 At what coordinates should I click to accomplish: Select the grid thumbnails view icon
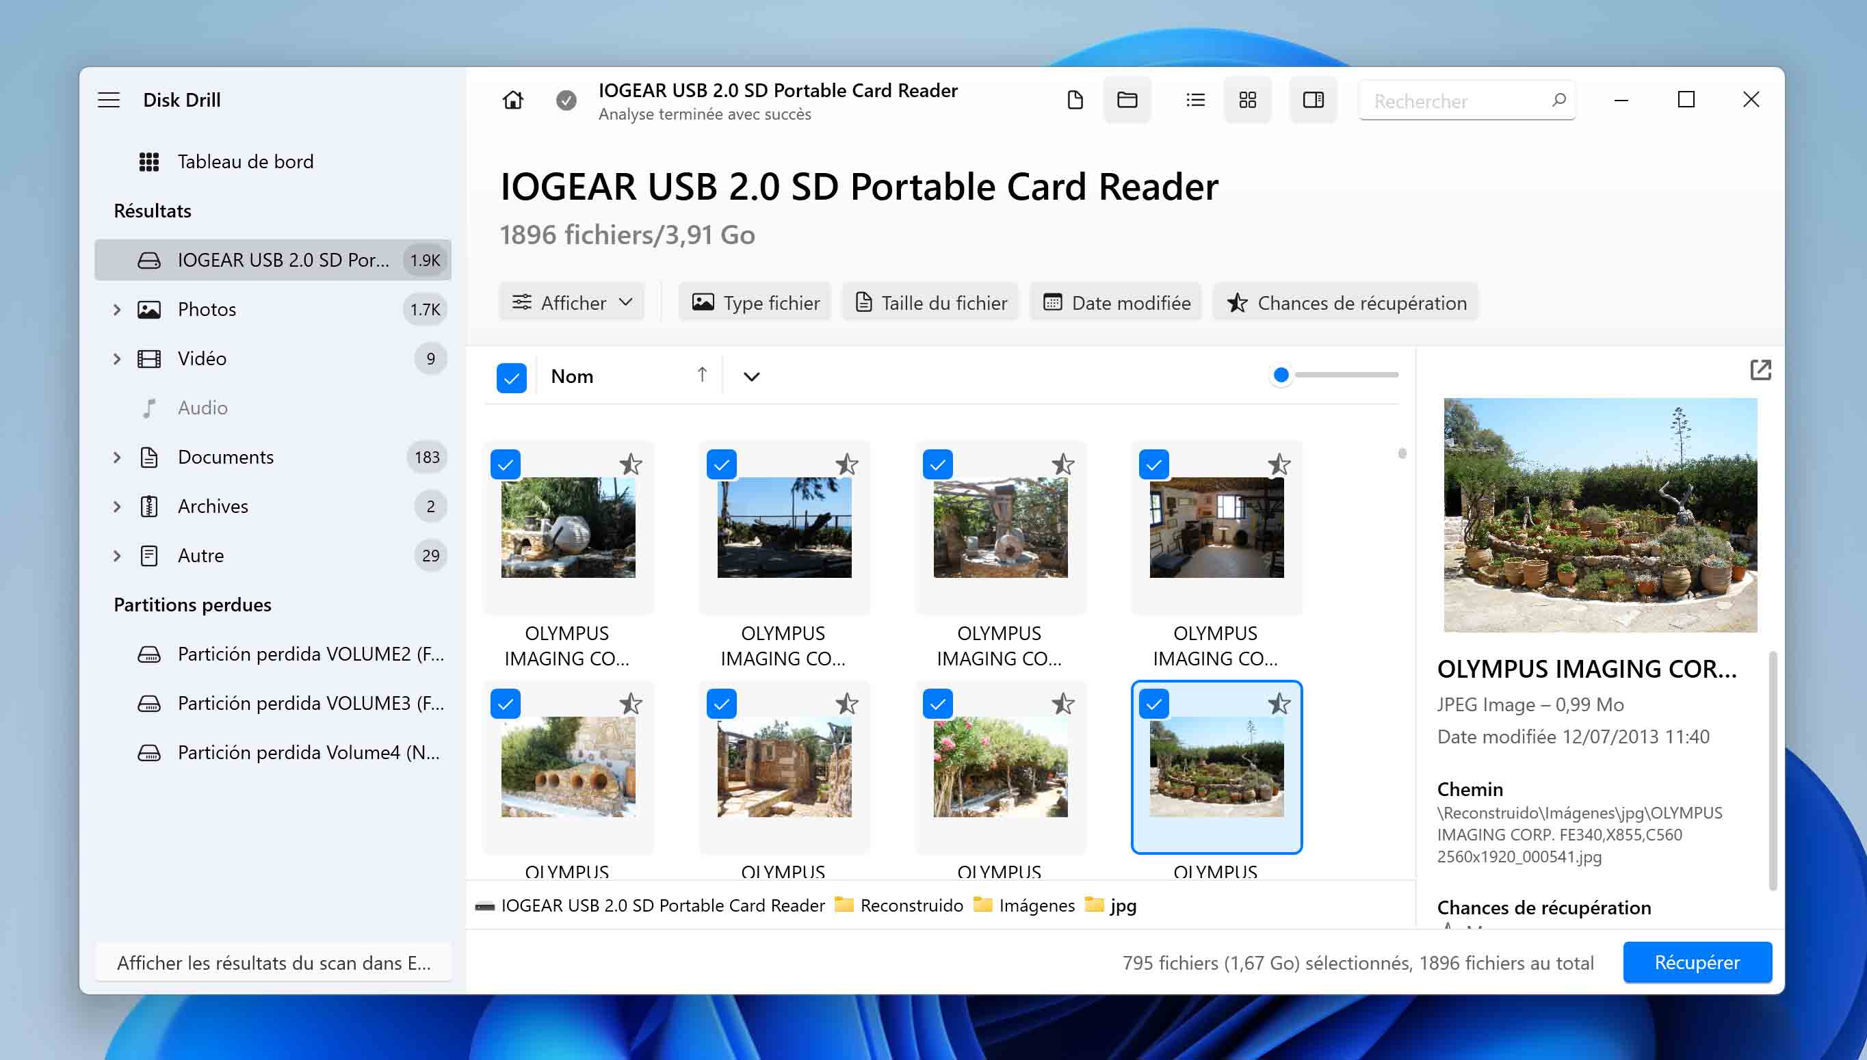point(1247,100)
